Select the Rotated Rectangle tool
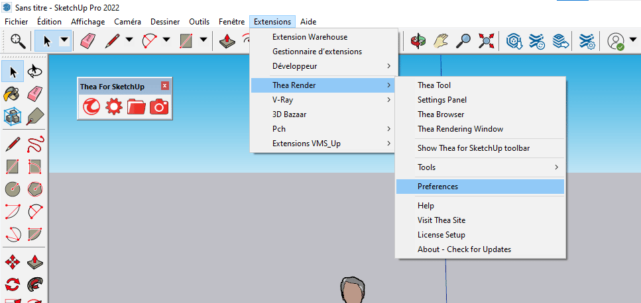641x303 pixels. point(35,166)
